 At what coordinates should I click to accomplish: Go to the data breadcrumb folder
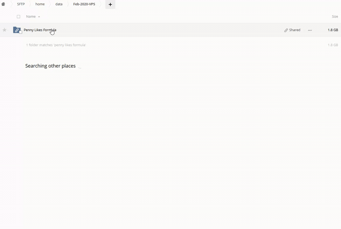pos(59,4)
